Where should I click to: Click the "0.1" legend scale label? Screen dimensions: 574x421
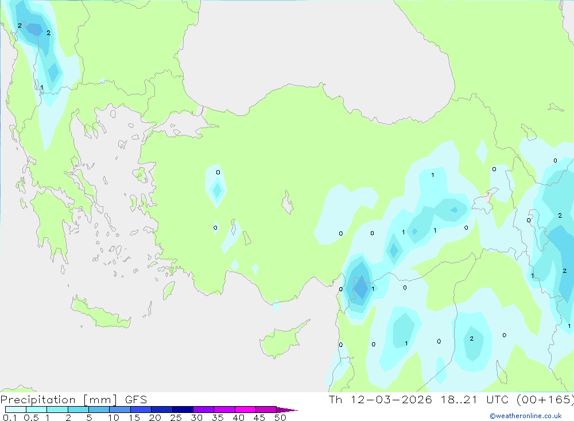10,418
